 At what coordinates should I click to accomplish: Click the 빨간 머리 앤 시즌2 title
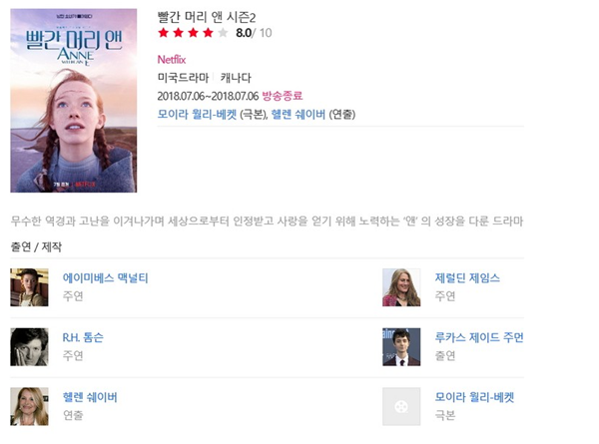click(x=207, y=17)
